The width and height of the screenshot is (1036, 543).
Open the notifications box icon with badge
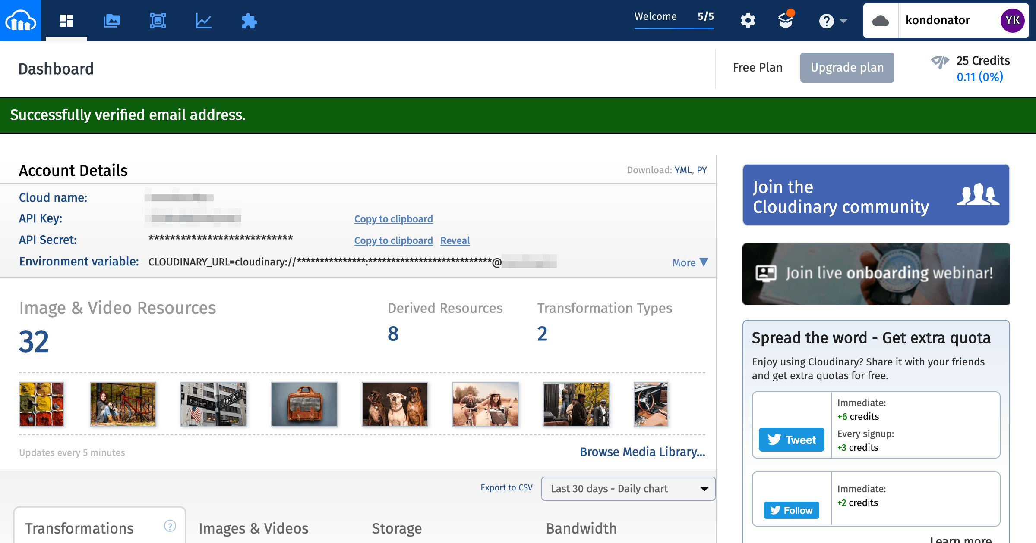coord(786,20)
